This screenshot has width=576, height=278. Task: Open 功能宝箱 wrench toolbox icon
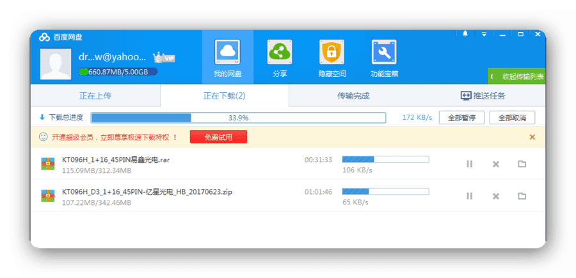(384, 53)
